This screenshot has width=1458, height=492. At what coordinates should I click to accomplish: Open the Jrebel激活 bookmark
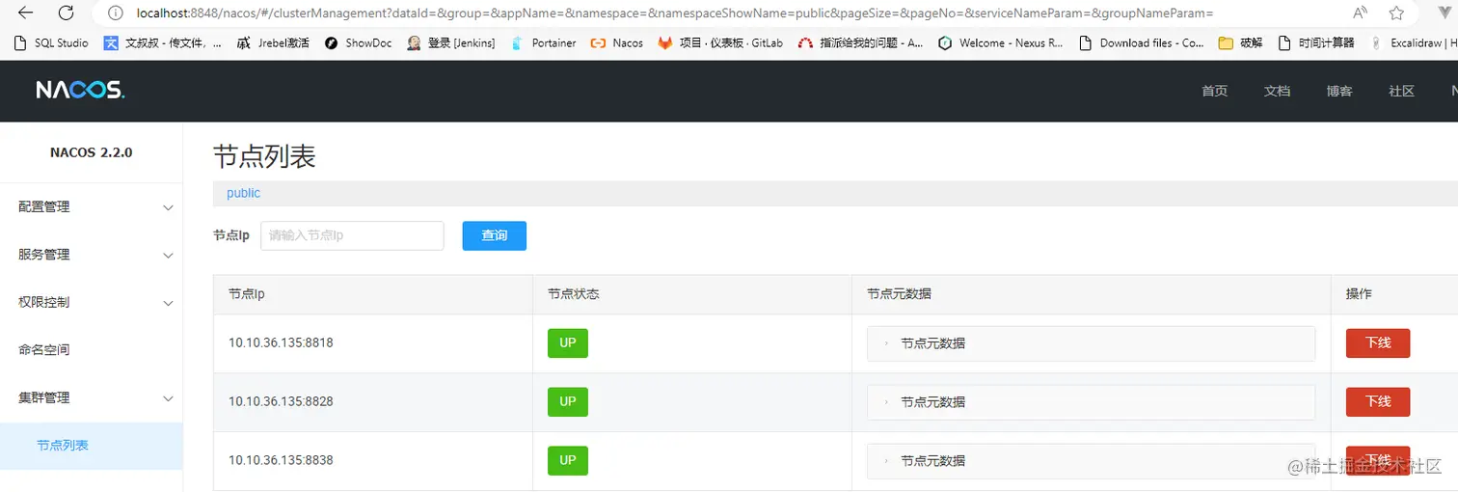(x=273, y=43)
